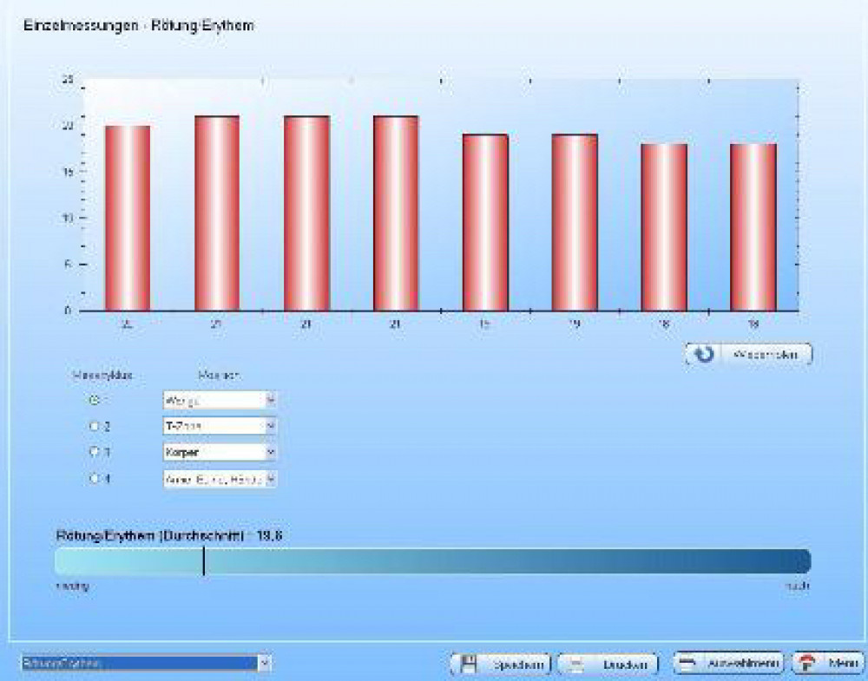This screenshot has height=681, width=868.
Task: Click the red umbrella Menü icon
Action: pos(808,664)
